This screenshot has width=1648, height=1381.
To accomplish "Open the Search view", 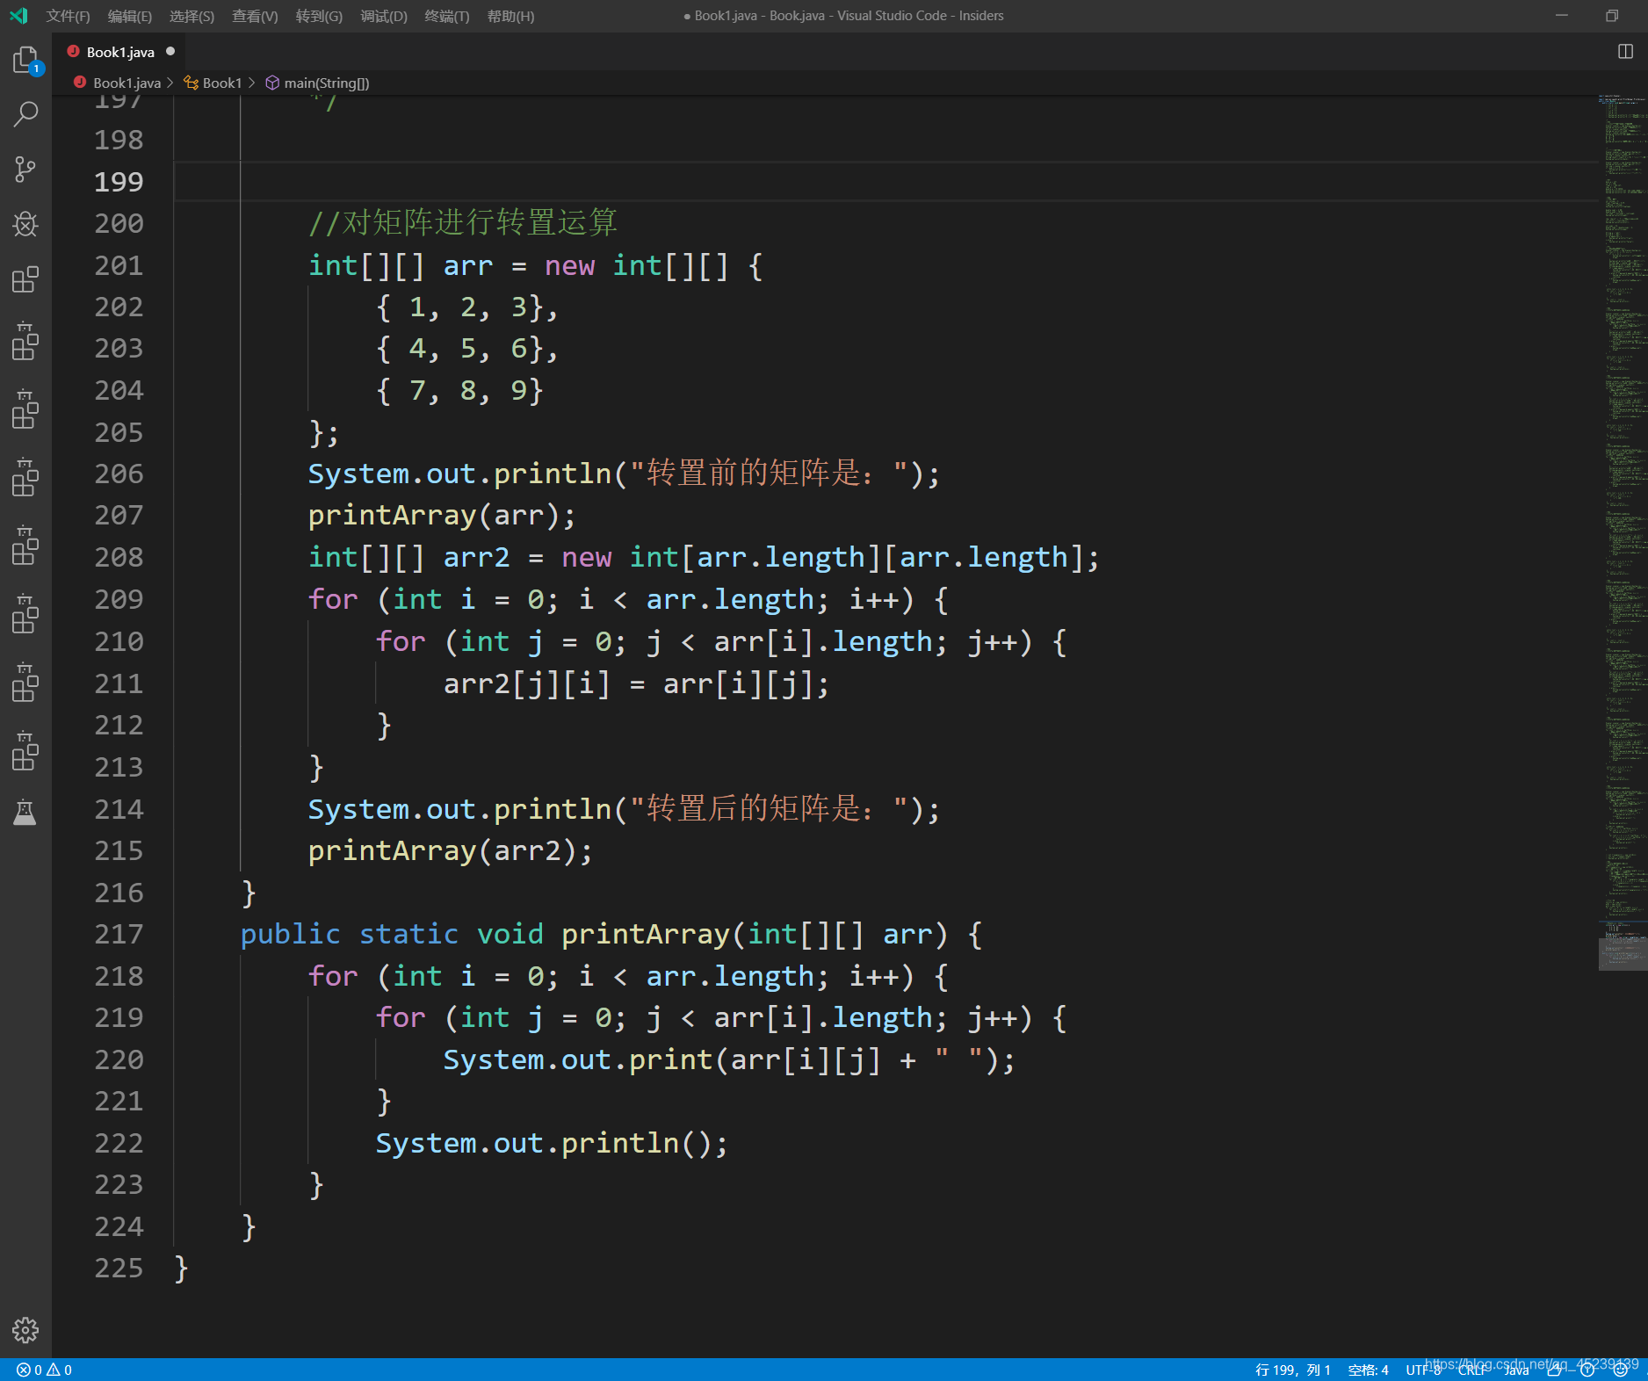I will pyautogui.click(x=25, y=113).
